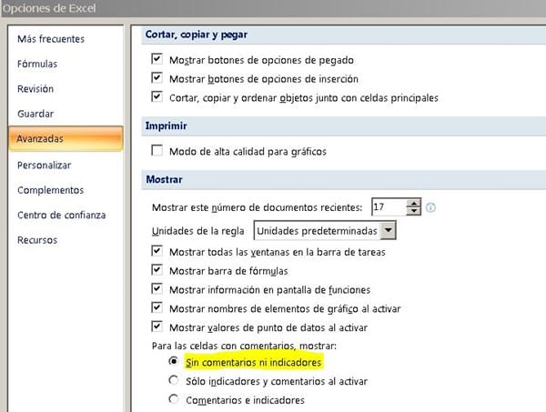Toggle Mostrar información en pantalla de funciones
Image resolution: width=546 pixels, height=412 pixels.
pyautogui.click(x=157, y=288)
